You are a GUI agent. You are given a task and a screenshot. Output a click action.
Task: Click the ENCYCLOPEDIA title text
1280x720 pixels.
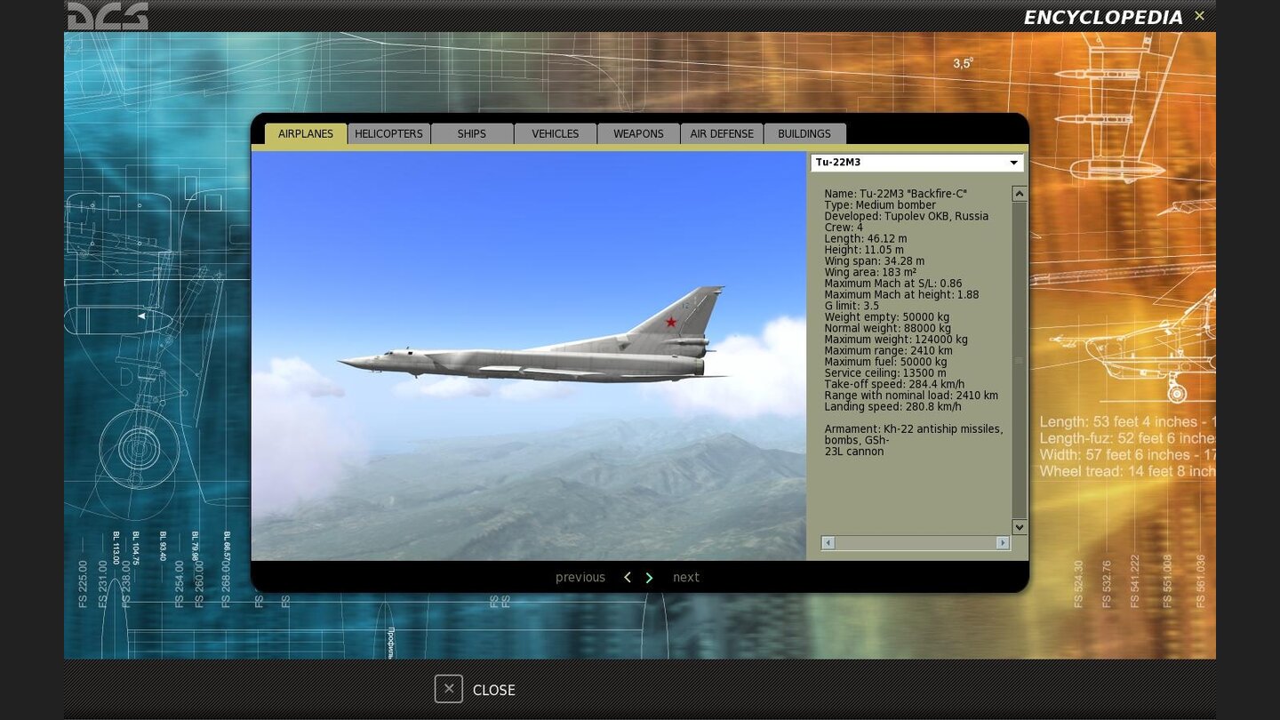point(1103,18)
